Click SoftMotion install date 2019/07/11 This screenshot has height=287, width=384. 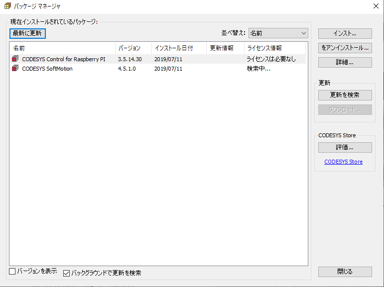coord(168,69)
